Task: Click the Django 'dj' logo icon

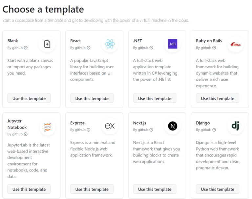Action: click(236, 126)
